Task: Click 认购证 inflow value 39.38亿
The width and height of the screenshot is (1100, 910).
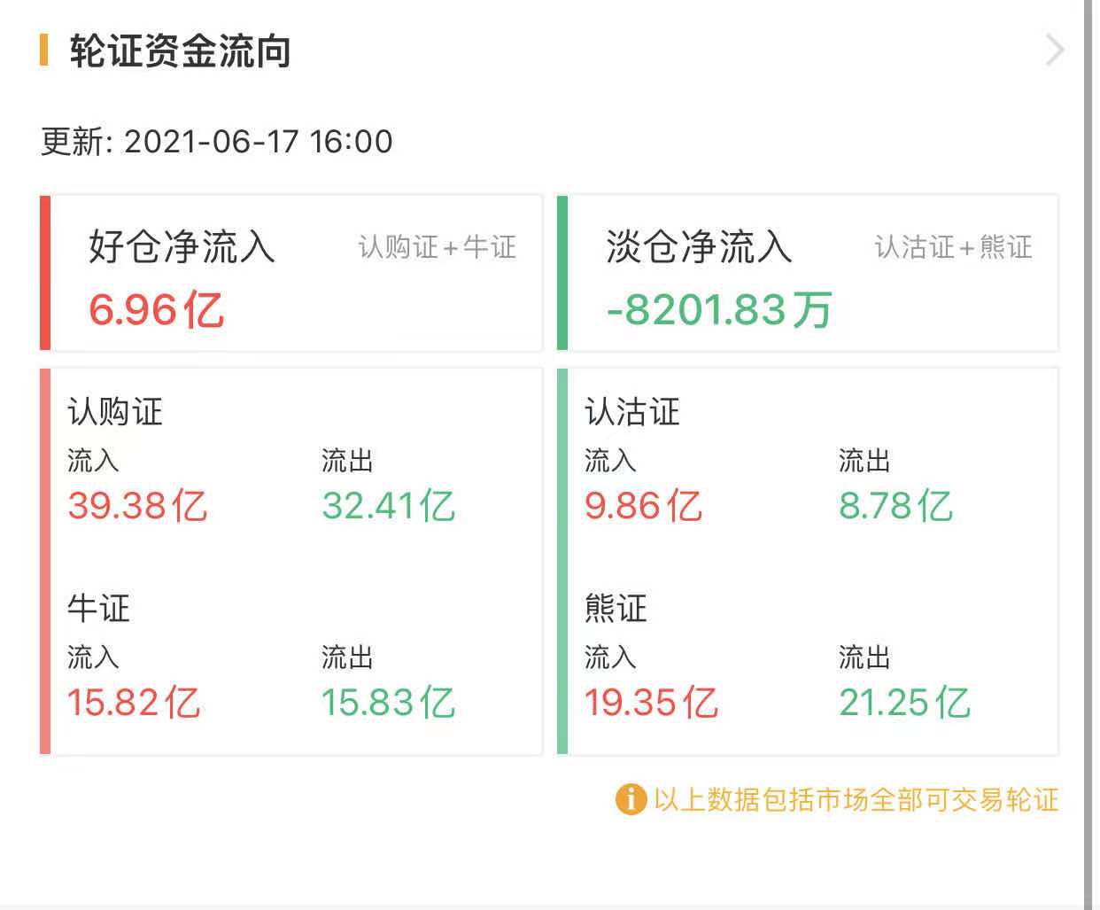Action: click(x=137, y=506)
